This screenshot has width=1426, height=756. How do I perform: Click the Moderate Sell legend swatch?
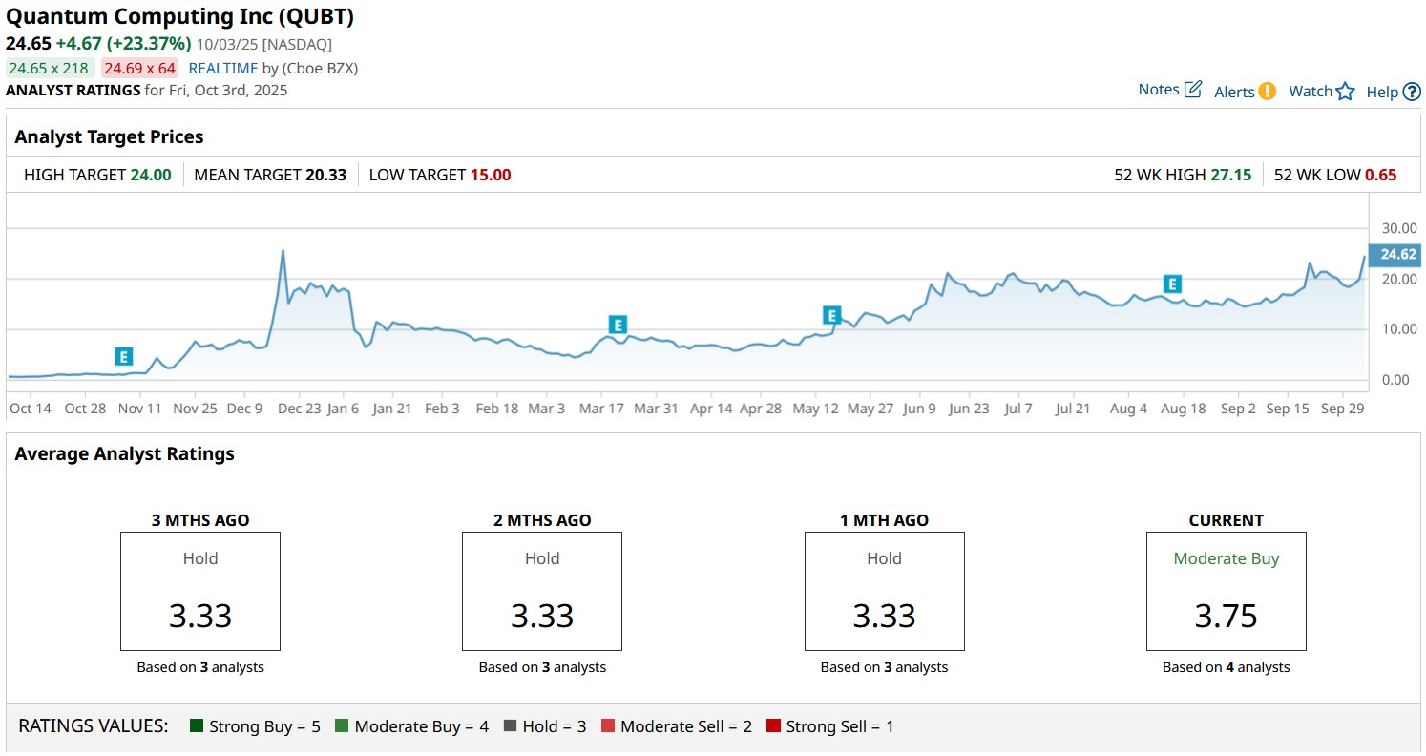[x=608, y=726]
